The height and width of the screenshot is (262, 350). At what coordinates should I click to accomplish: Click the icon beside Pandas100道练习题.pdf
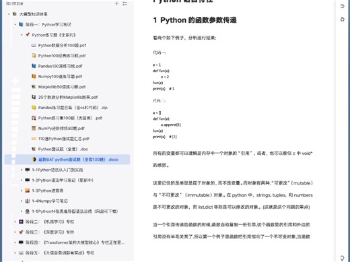[x=34, y=66]
